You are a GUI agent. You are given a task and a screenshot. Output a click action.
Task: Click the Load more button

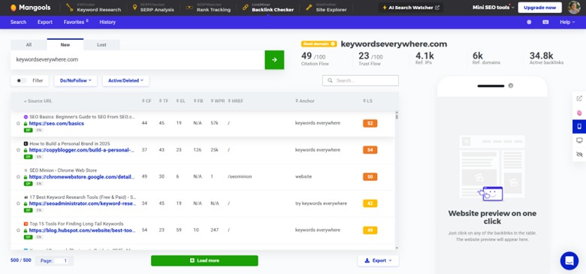(x=204, y=260)
